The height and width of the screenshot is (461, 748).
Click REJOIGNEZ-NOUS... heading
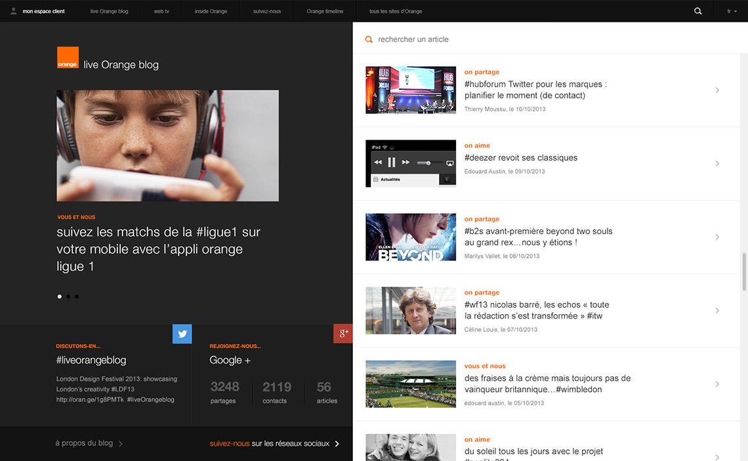click(x=235, y=346)
